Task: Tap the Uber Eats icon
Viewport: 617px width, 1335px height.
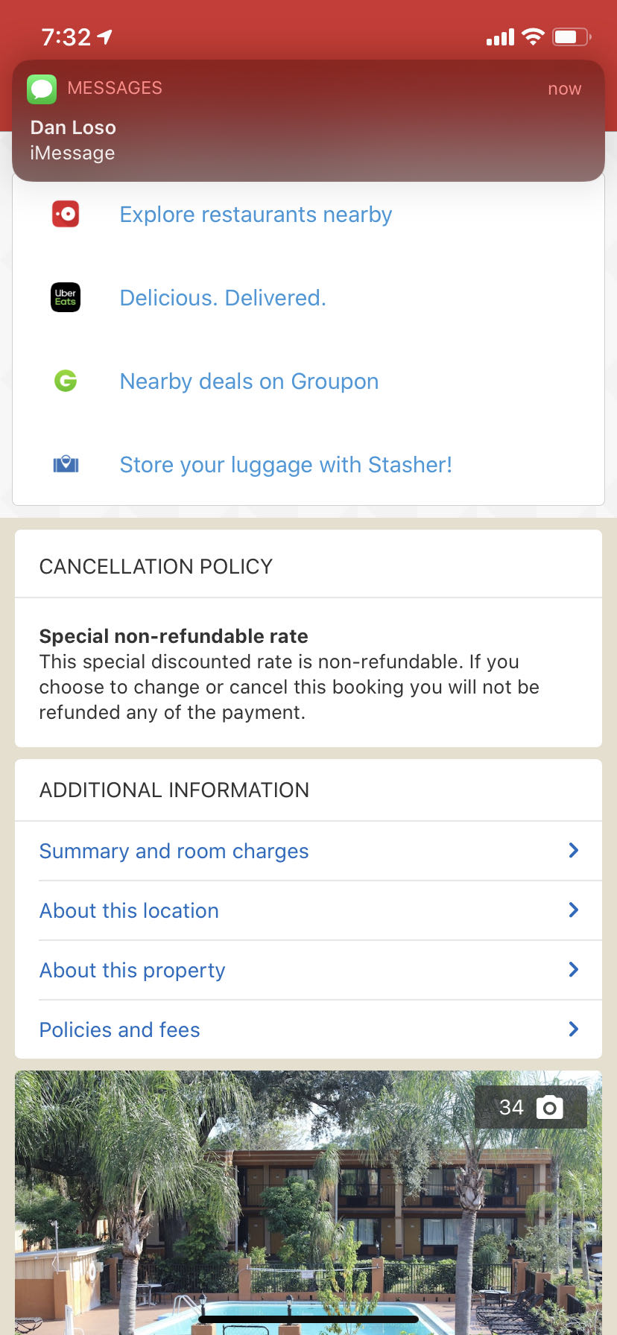Action: pos(66,297)
